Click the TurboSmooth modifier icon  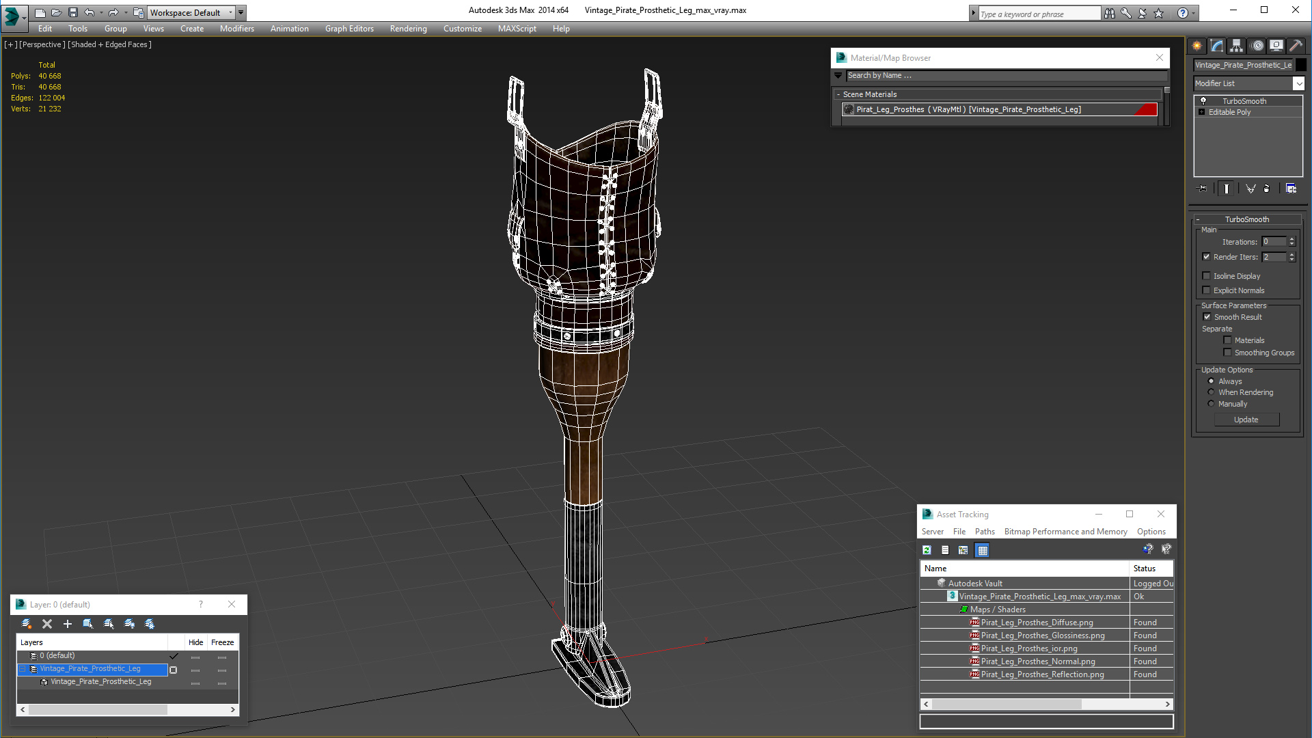(1203, 100)
